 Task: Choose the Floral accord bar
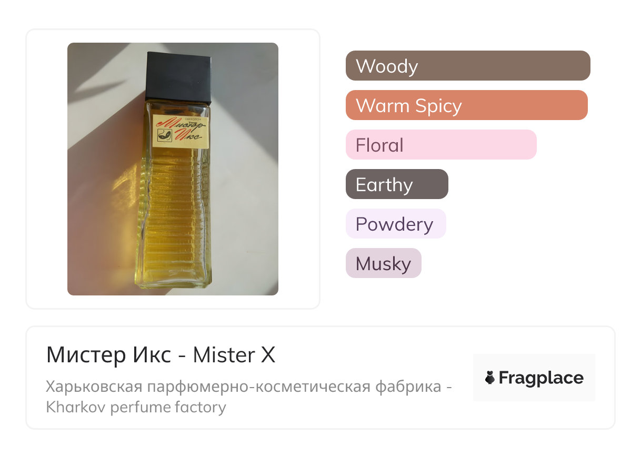(x=440, y=145)
